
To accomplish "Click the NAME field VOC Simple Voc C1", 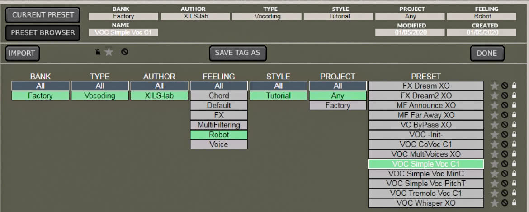I will (x=123, y=32).
